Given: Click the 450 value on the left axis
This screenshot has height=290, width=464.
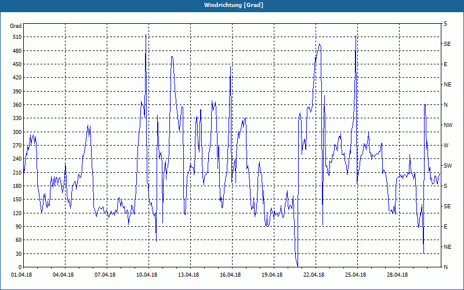Looking at the screenshot, I should point(17,64).
